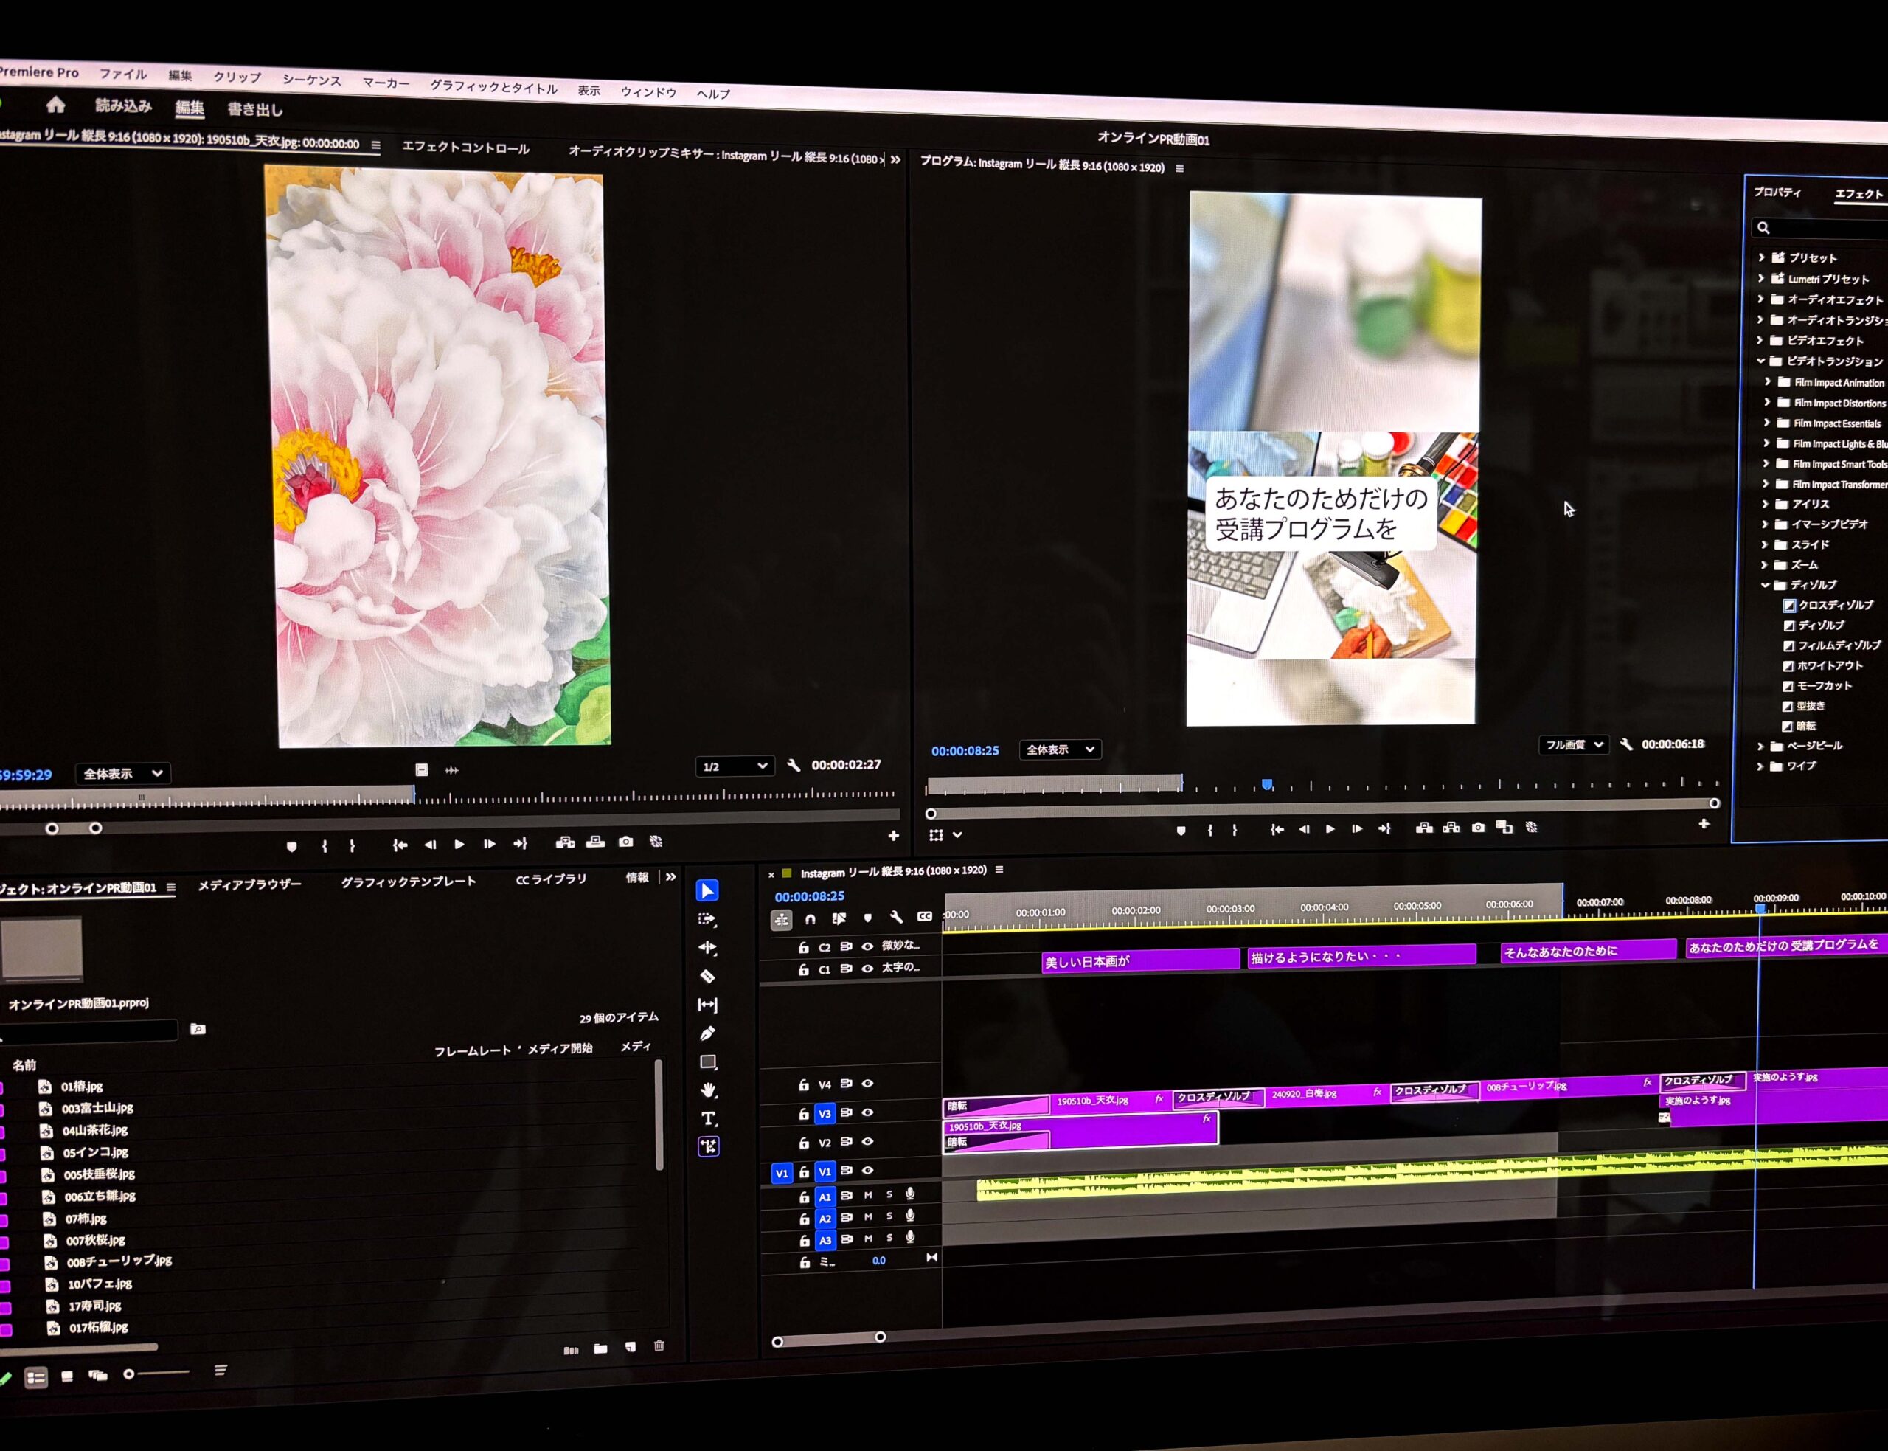Image resolution: width=1888 pixels, height=1451 pixels.
Task: Toggle V3 track eye visibility
Action: (867, 1112)
